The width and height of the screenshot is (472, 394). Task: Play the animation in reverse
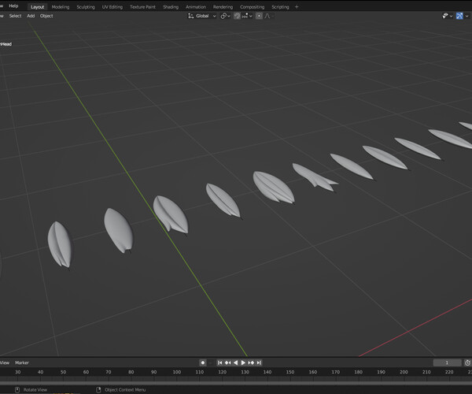[236, 362]
